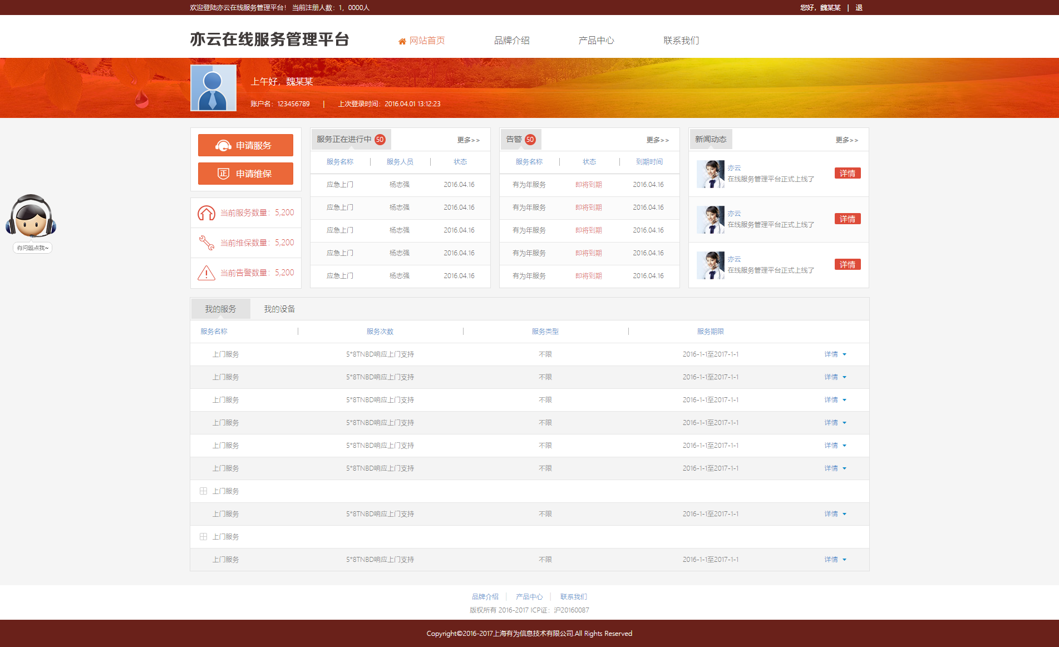The width and height of the screenshot is (1059, 647).
Task: Expand the second collapsed 上门服务 row
Action: 203,537
